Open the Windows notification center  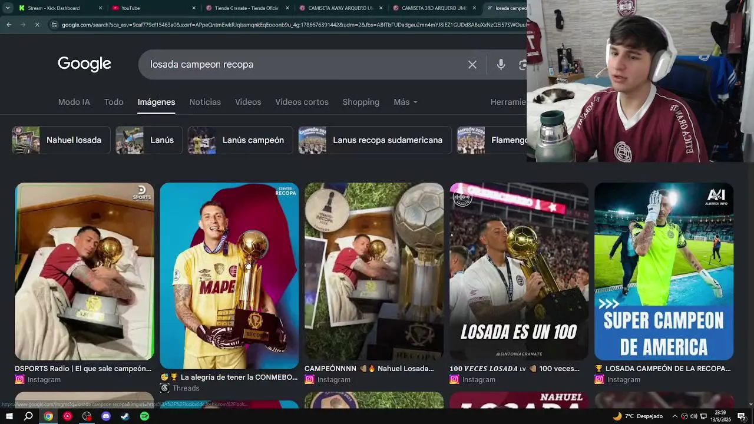click(x=742, y=416)
